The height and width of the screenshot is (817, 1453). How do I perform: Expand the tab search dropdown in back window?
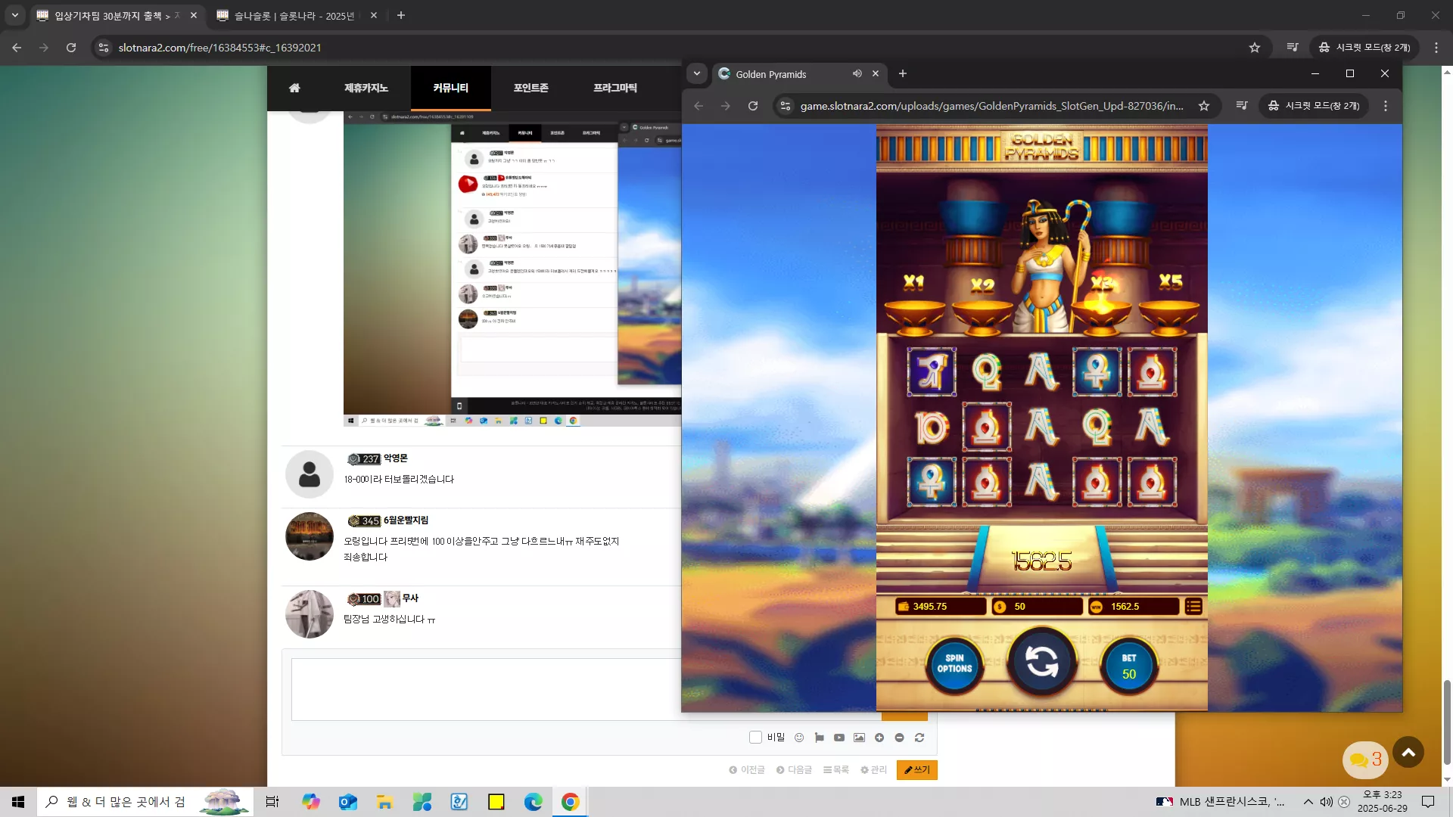coord(15,16)
